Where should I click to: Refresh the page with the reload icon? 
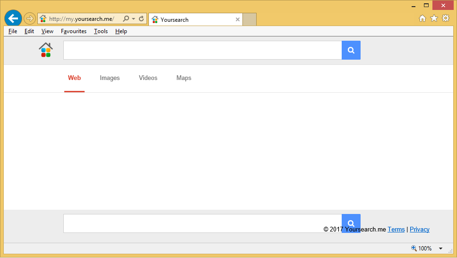point(141,18)
